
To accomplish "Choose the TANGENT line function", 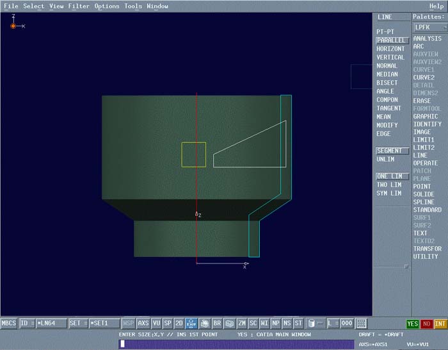I will [389, 108].
